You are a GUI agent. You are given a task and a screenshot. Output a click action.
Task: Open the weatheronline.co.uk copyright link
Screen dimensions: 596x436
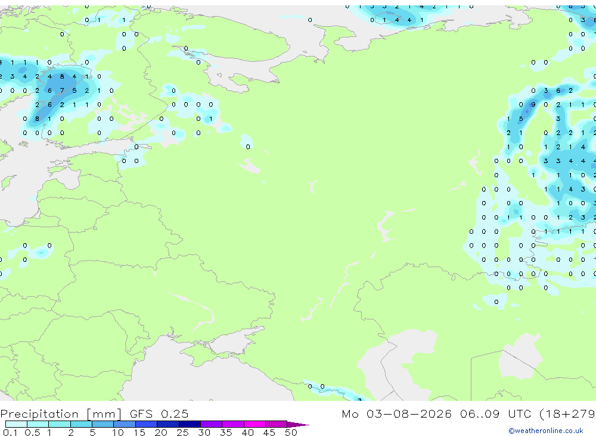coord(545,431)
